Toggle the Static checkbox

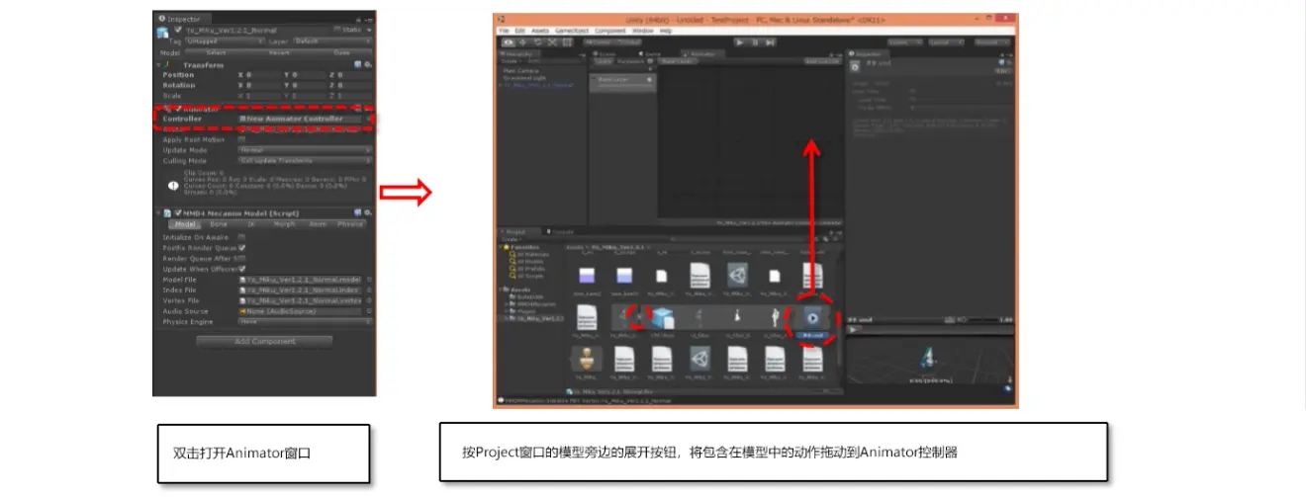[337, 30]
